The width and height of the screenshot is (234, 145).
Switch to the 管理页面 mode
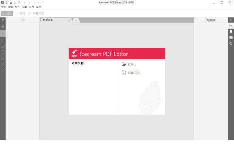point(36,14)
